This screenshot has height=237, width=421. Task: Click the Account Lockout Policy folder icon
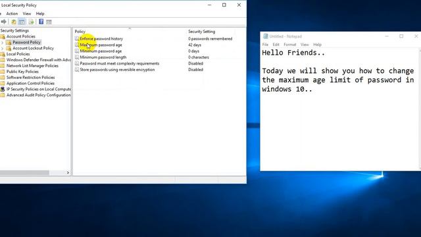[9, 48]
